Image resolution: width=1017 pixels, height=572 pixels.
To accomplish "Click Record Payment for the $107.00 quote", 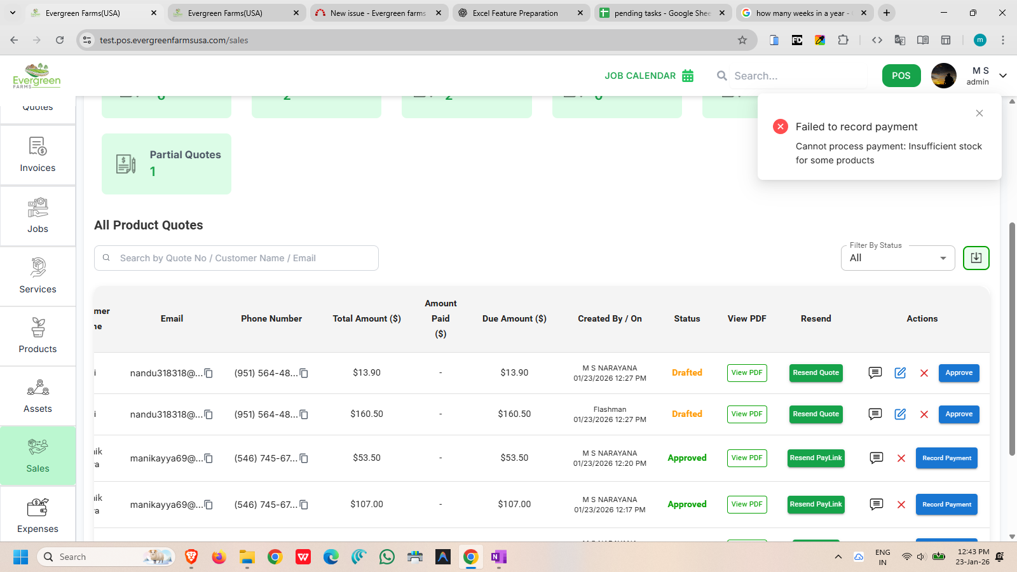I will pos(946,505).
